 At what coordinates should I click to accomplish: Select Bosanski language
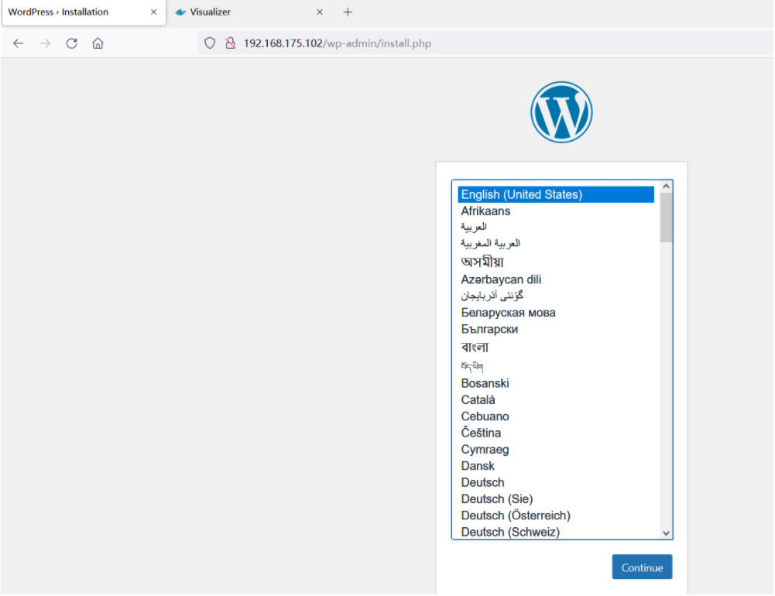[556, 383]
